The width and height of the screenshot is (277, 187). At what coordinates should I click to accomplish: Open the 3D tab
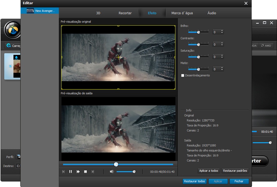tap(98, 13)
